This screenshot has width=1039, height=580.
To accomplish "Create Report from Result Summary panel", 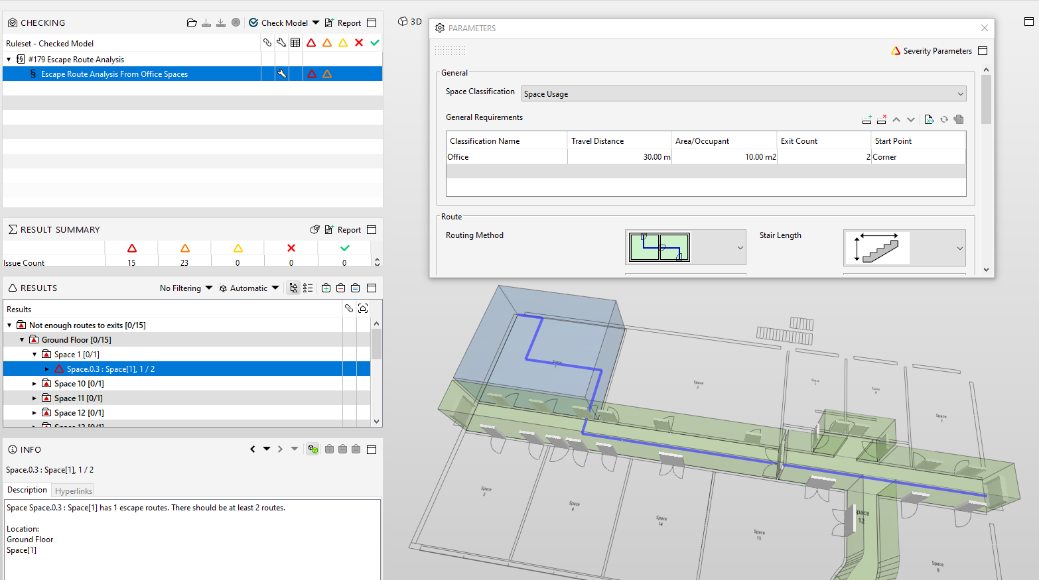I will coord(343,229).
